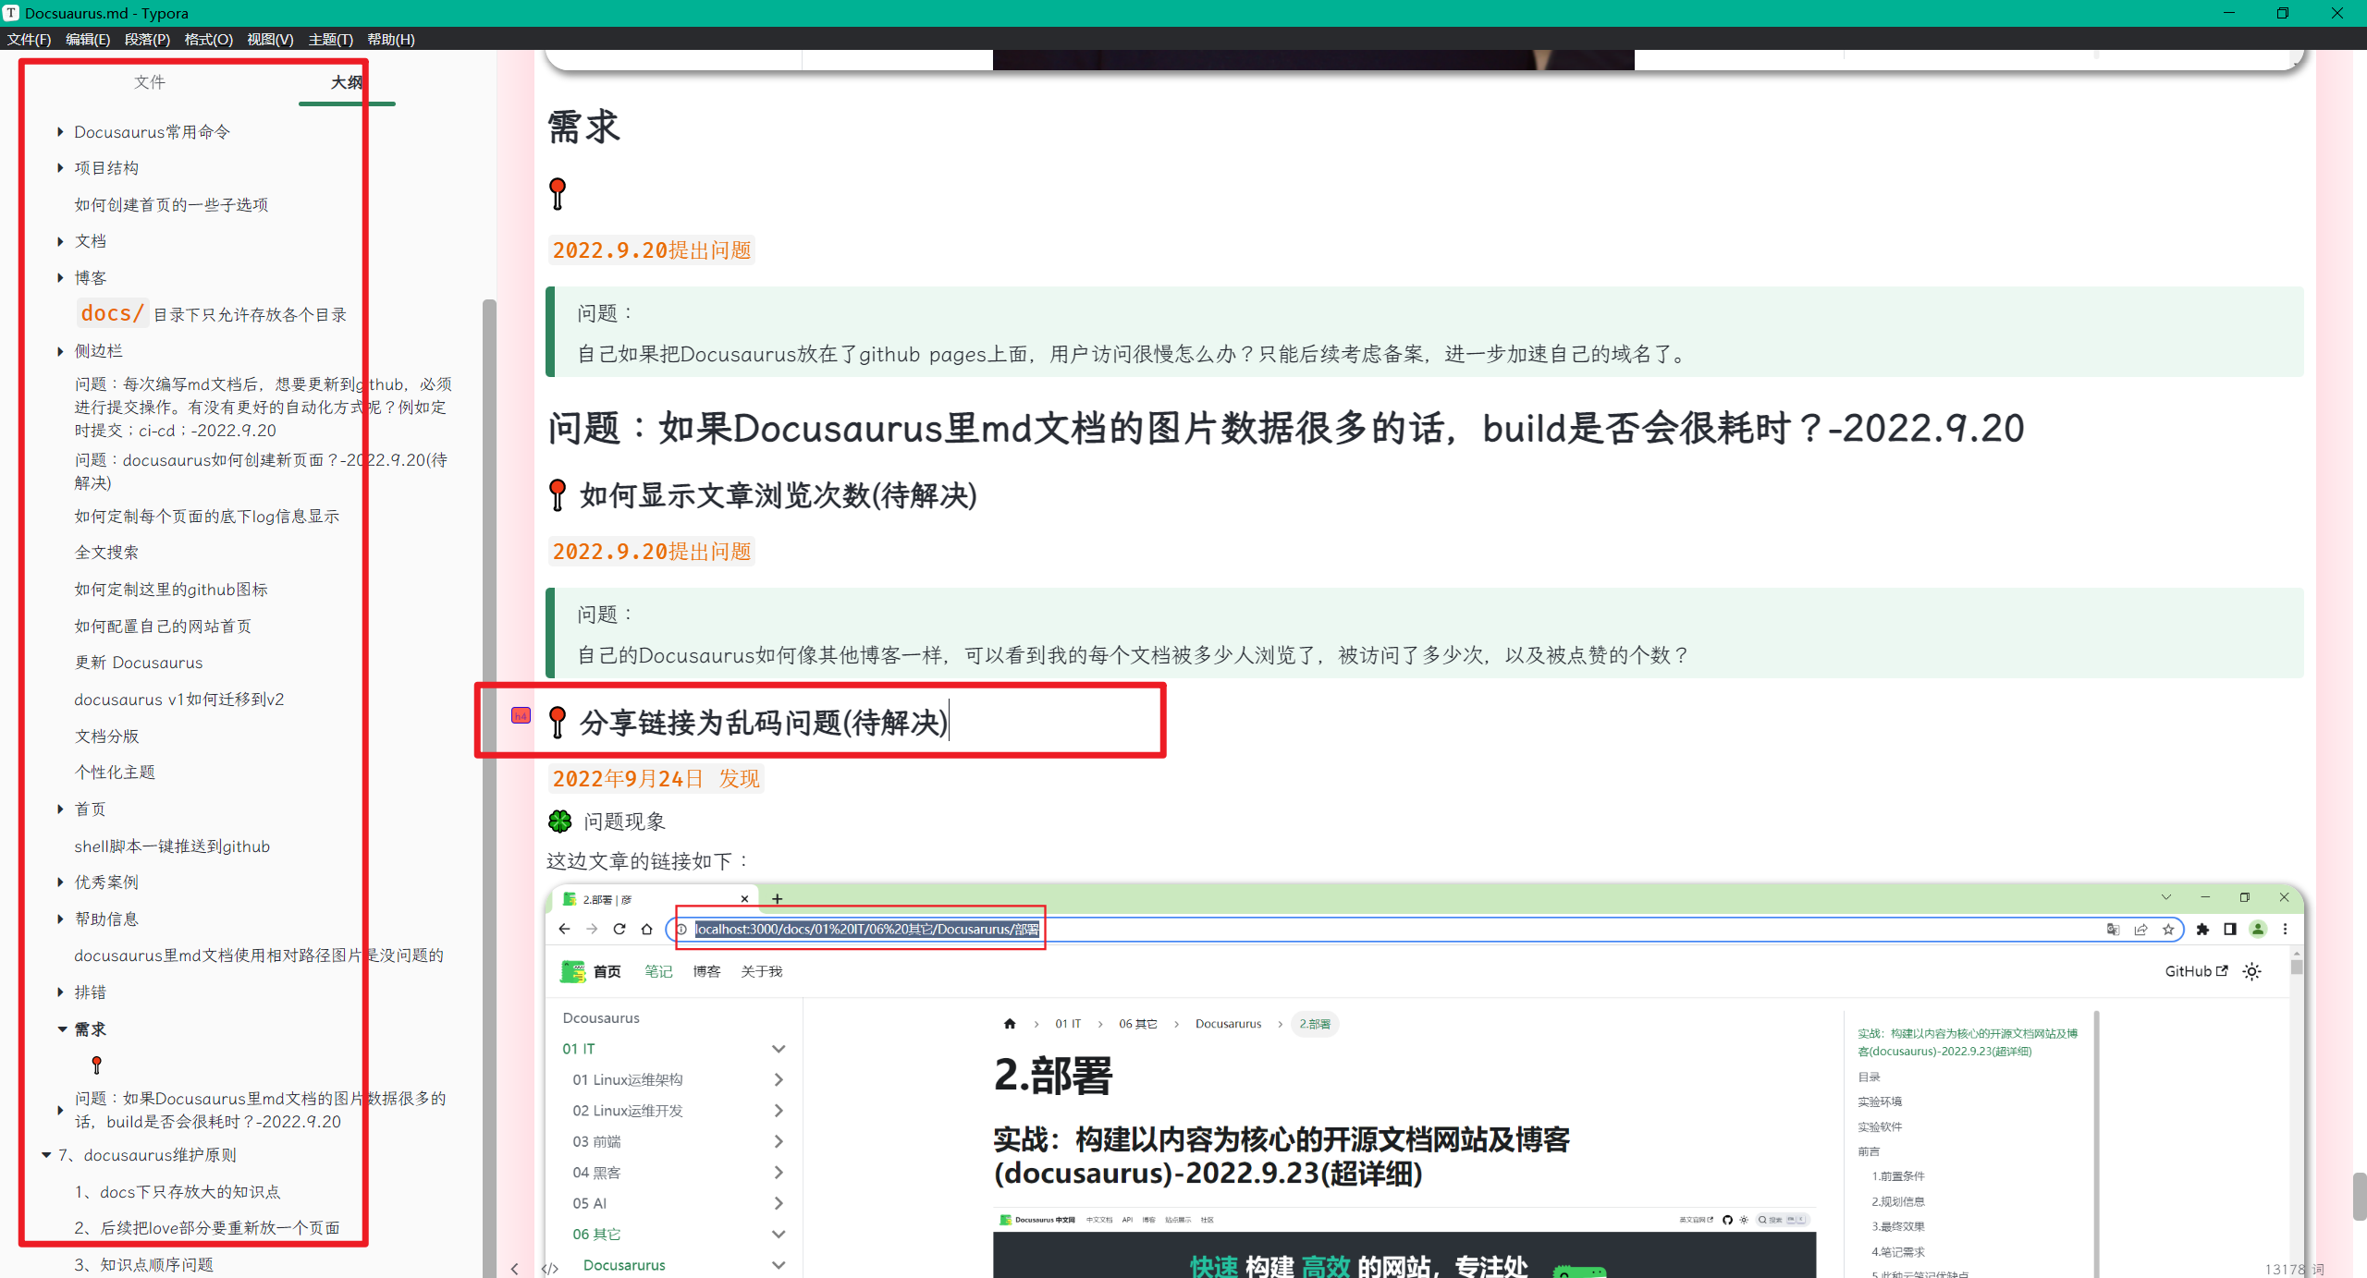Open the 文件(F) menu
Image resolution: width=2367 pixels, height=1278 pixels.
(29, 39)
